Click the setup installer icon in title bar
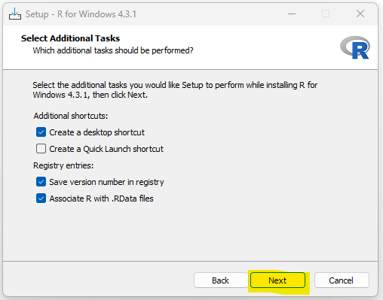Screen dimensions: 383x300 (15, 14)
